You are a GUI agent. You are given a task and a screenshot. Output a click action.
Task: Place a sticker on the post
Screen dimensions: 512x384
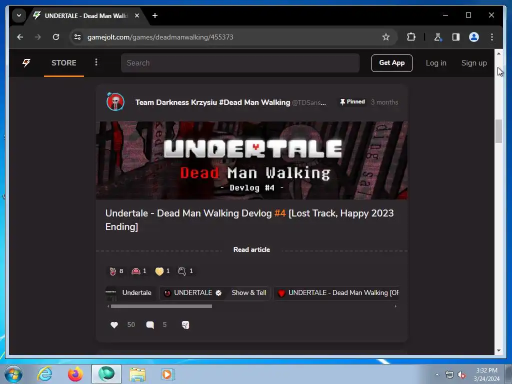tap(185, 325)
